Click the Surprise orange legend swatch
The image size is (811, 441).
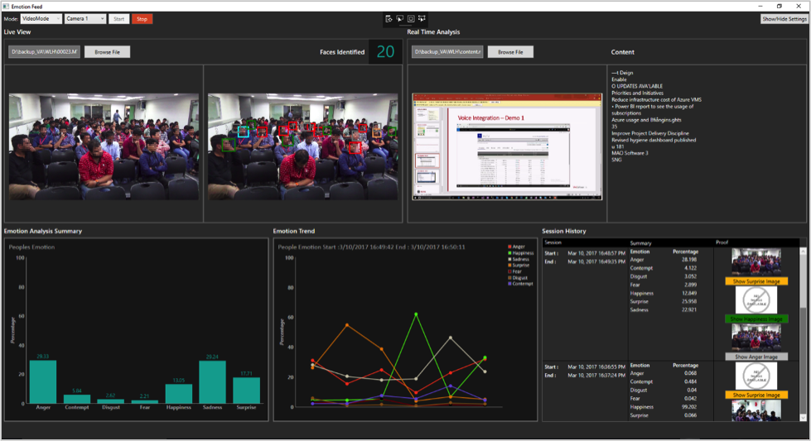(510, 265)
